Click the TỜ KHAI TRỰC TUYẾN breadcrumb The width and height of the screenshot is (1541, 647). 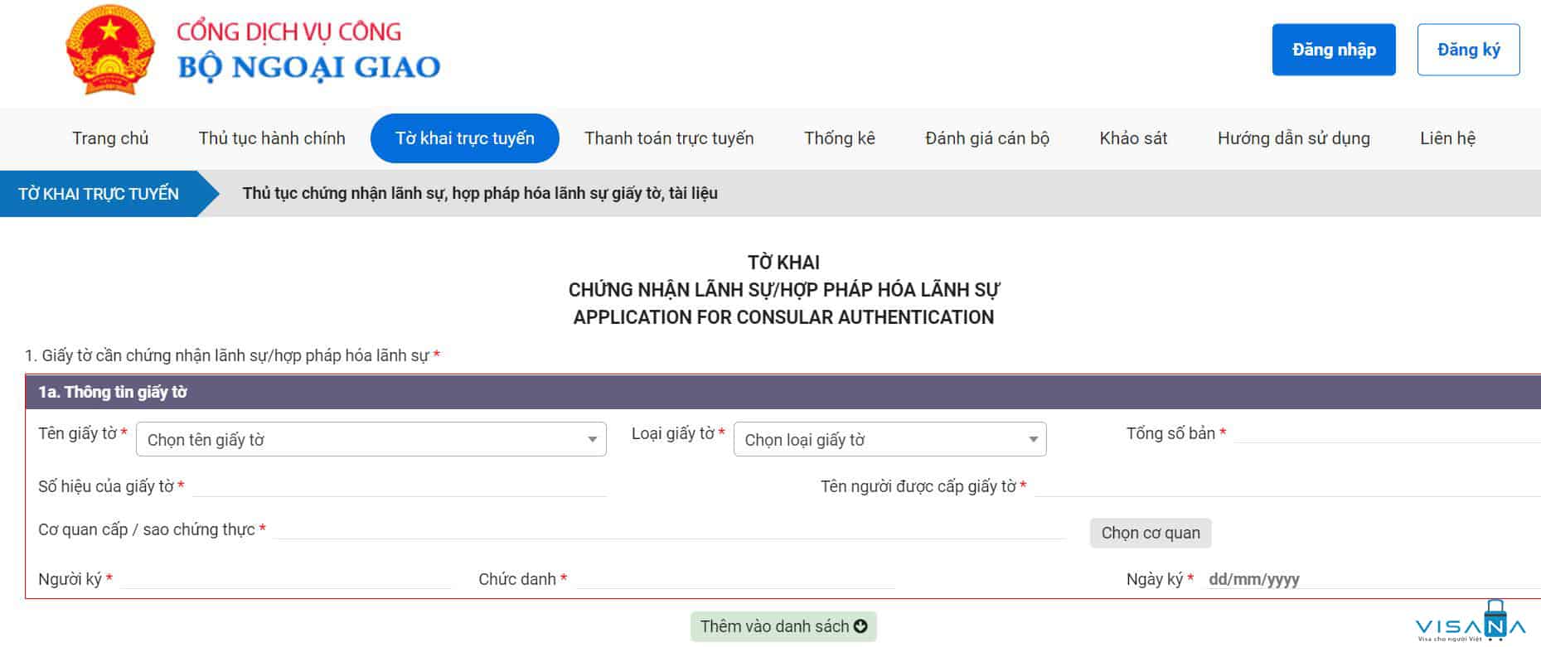99,194
